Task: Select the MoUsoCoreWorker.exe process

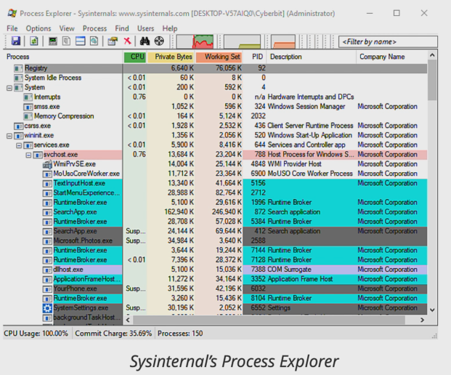Action: coord(215,174)
